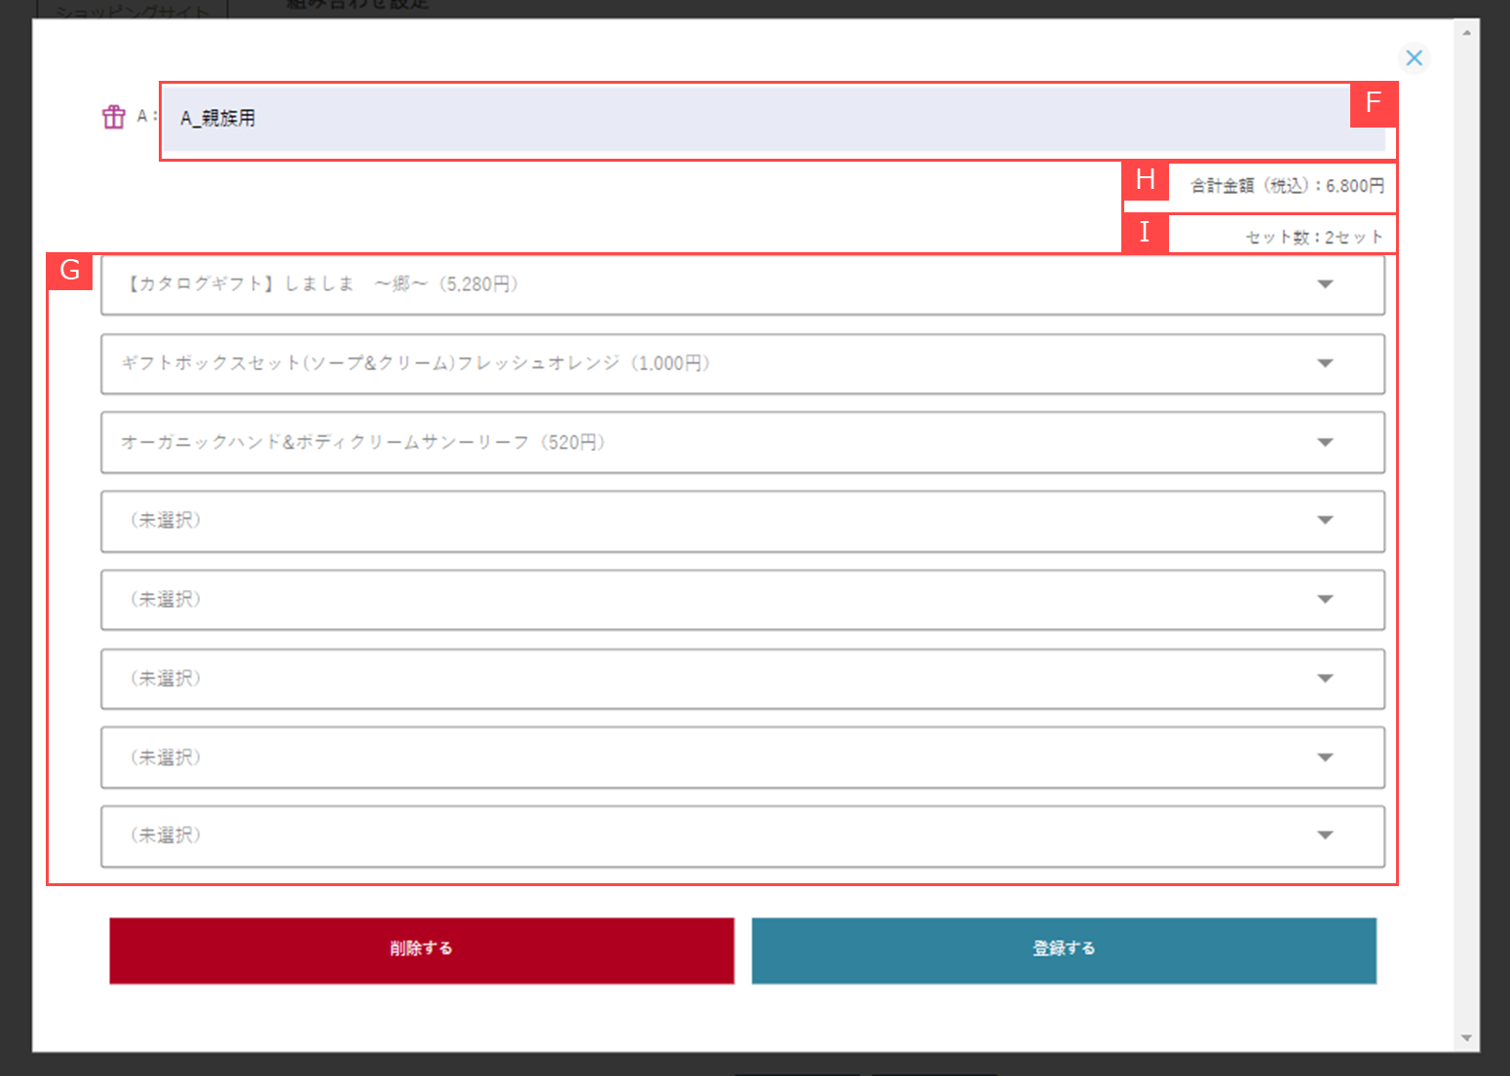Open the オーガニックハンド&ボディクリーム dropdown
Image resolution: width=1510 pixels, height=1076 pixels.
pos(742,442)
